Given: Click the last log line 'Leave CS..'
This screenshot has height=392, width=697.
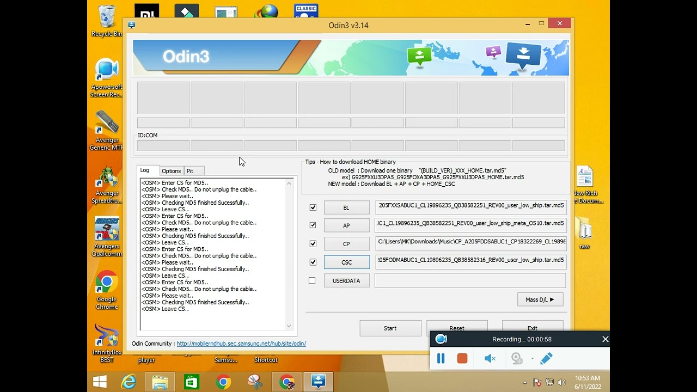Looking at the screenshot, I should point(165,309).
